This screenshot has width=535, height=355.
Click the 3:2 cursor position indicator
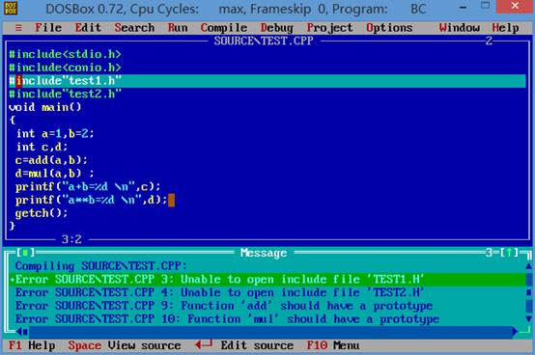71,239
